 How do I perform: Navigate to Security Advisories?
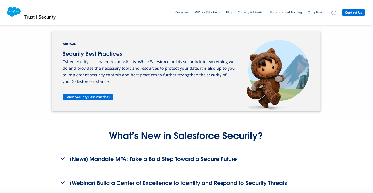click(x=251, y=13)
